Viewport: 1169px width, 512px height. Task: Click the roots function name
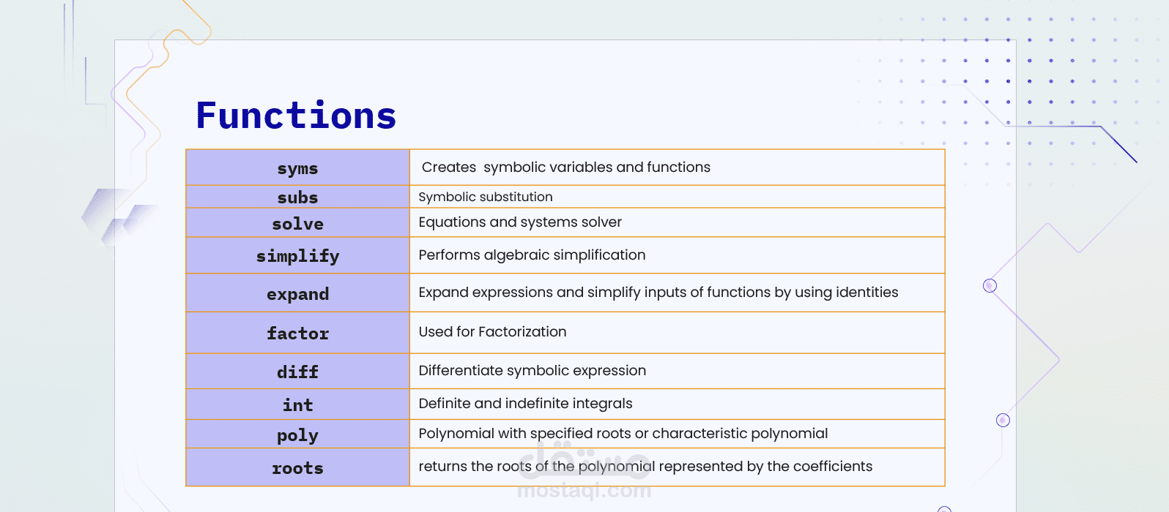click(297, 468)
